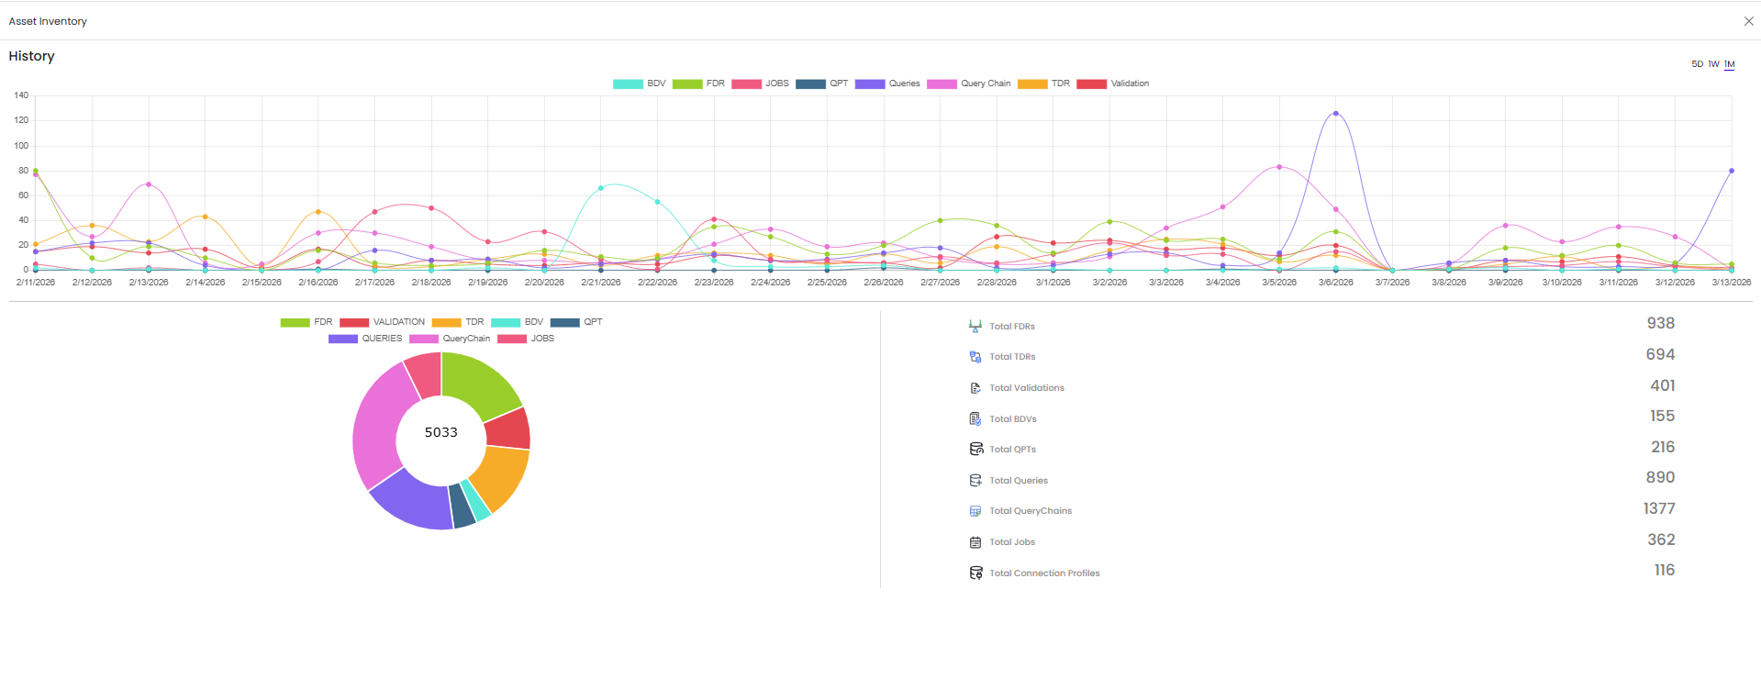Toggle JOBS in the donut legend
1761x679 pixels.
(x=526, y=339)
